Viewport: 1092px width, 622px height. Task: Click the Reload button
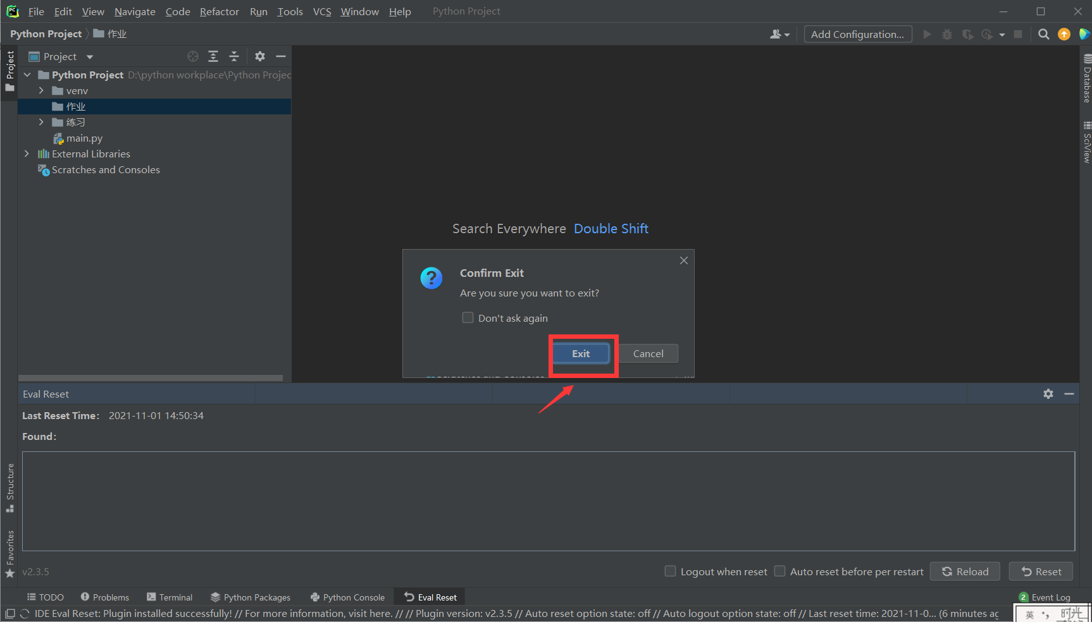click(965, 571)
